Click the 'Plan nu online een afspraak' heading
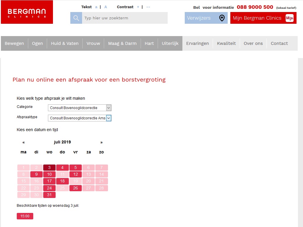The width and height of the screenshot is (303, 227). [89, 79]
